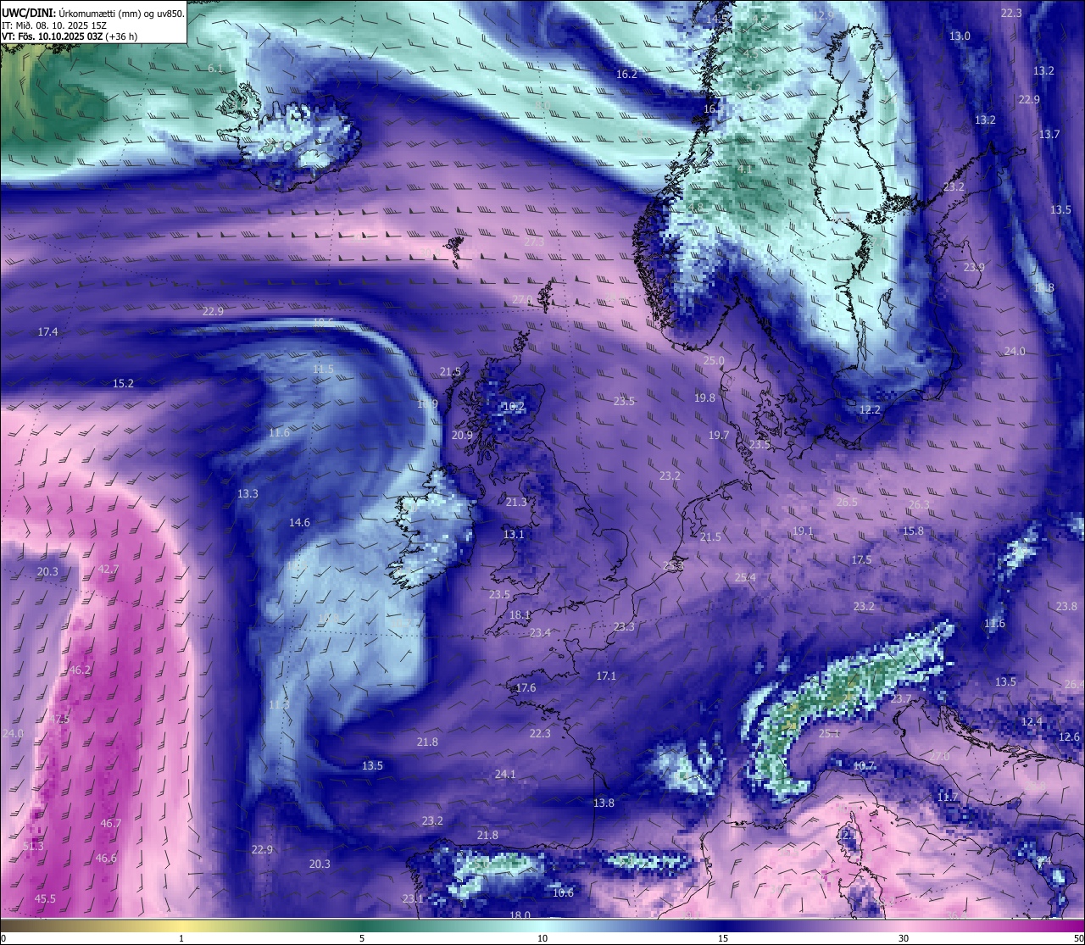Click the 16.2 value in the Norwegian Sea
The image size is (1085, 945).
[x=626, y=74]
